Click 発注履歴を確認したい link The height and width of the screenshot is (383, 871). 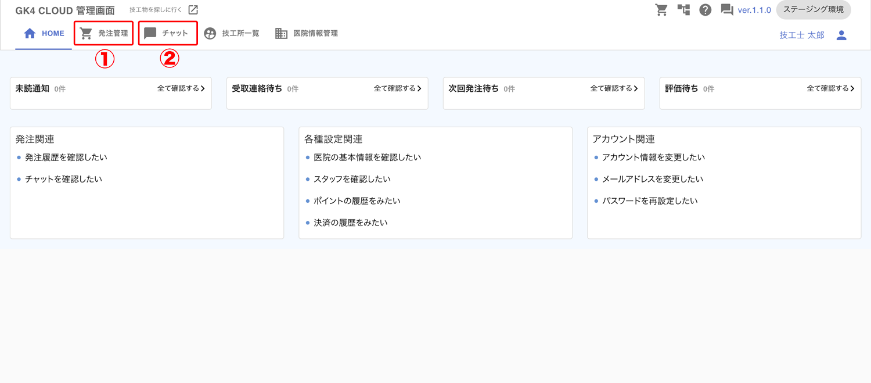point(66,158)
